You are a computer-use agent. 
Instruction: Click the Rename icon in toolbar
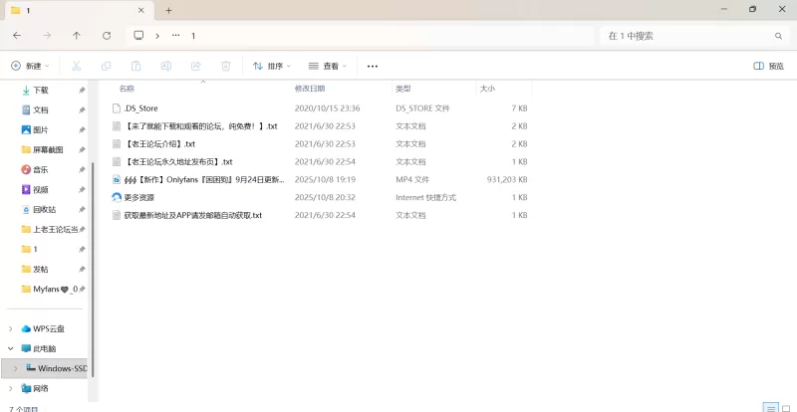(x=166, y=66)
